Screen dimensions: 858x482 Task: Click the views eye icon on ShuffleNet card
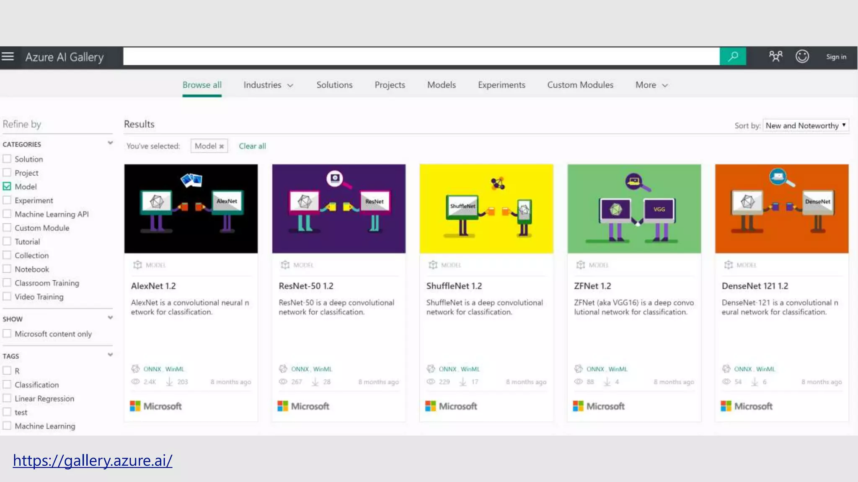(x=431, y=382)
